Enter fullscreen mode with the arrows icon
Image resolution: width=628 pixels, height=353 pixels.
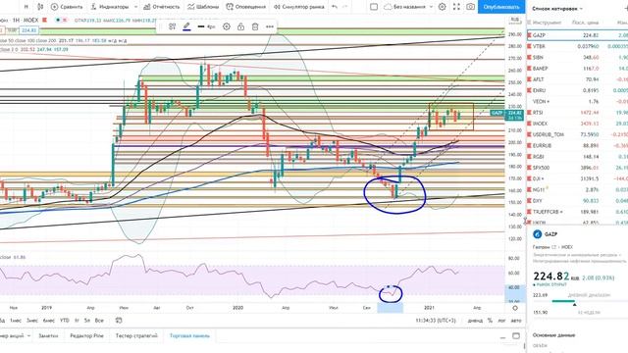click(456, 7)
